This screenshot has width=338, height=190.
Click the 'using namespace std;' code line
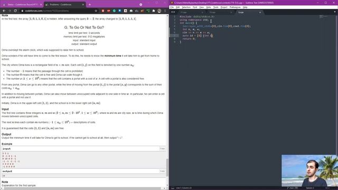(194, 20)
